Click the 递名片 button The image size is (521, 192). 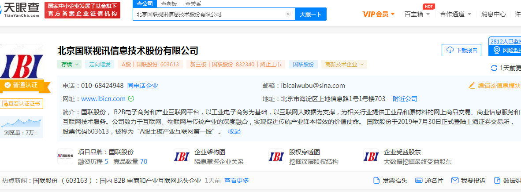pos(429,181)
